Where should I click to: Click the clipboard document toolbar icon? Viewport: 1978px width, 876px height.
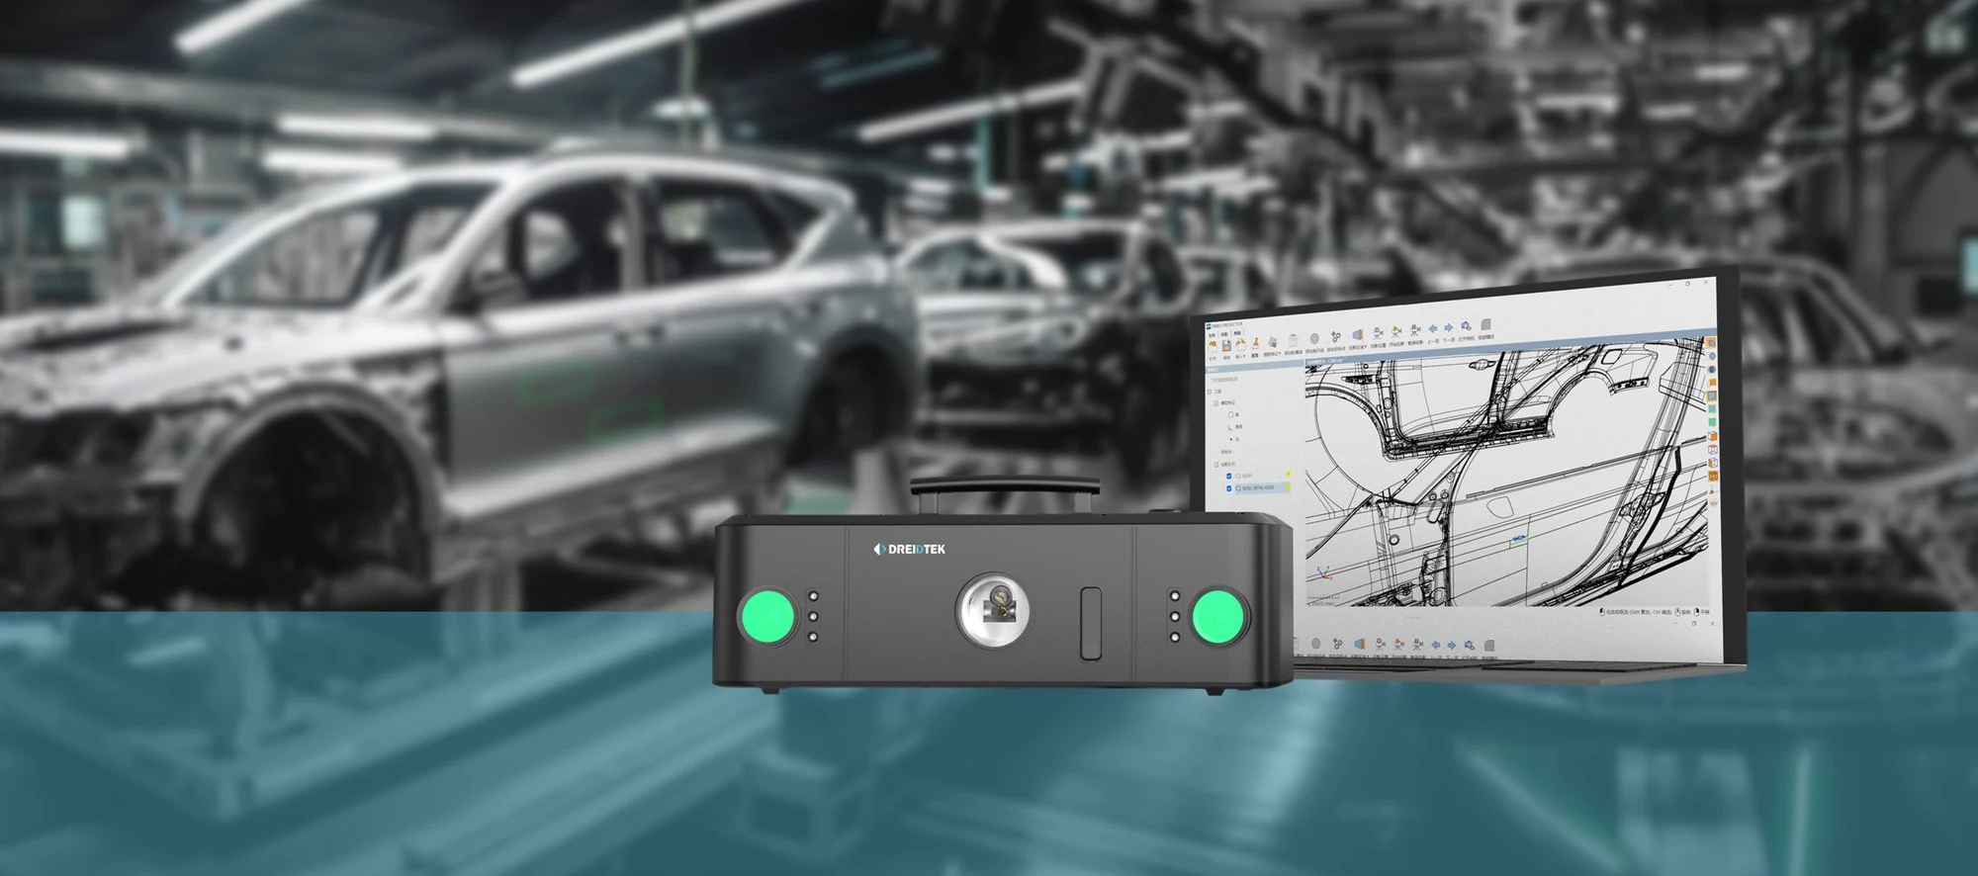click(1294, 340)
